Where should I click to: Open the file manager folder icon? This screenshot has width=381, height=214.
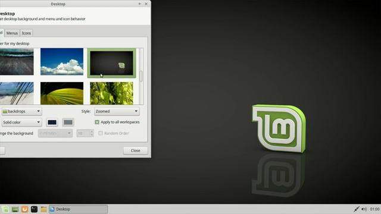click(43, 209)
